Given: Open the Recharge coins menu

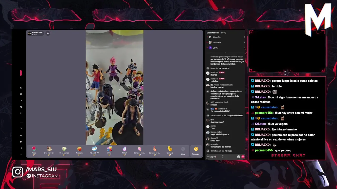Looking at the screenshot, I should (196, 151).
